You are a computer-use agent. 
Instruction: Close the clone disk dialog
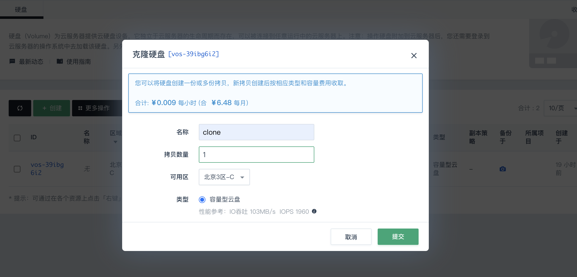pos(414,56)
